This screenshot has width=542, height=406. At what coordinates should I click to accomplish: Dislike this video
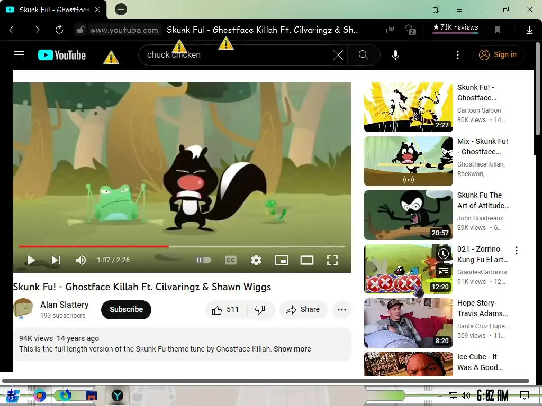click(260, 309)
